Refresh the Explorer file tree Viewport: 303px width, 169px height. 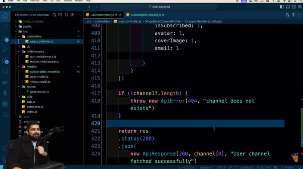coord(66,15)
